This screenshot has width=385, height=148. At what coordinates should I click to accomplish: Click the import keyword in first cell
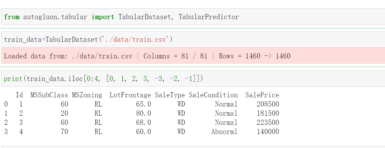(x=102, y=17)
